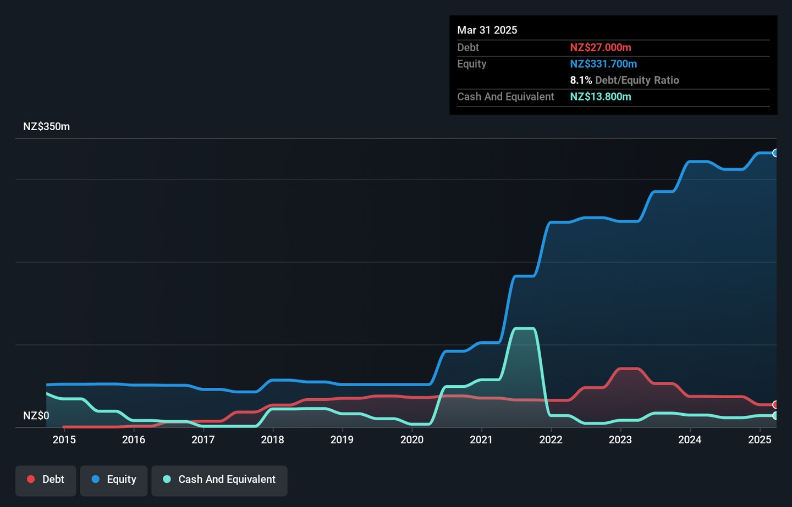This screenshot has width=792, height=507.
Task: Select the NZ$13.800m cash value
Action: pos(600,97)
